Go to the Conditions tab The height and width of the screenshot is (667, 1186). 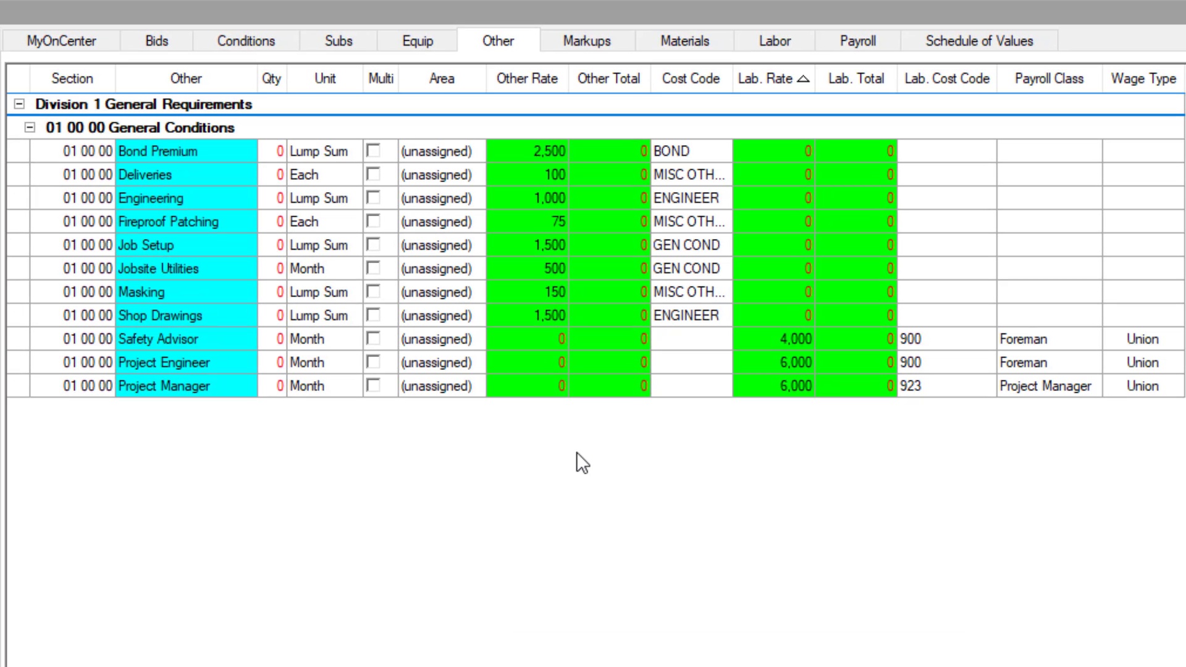[x=246, y=41]
